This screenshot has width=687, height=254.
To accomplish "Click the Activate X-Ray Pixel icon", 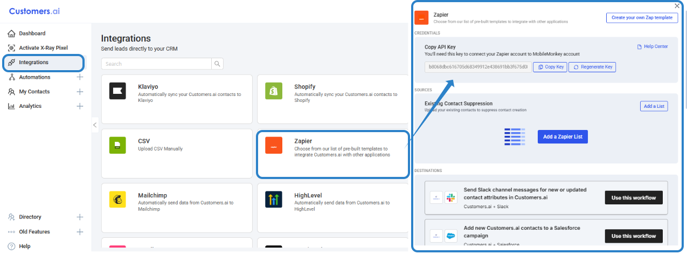I will click(x=11, y=48).
